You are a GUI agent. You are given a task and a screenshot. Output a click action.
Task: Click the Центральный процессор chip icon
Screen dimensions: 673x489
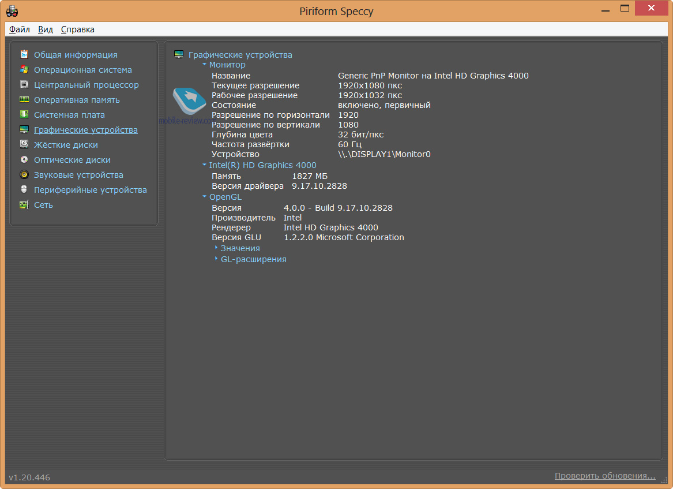point(24,85)
